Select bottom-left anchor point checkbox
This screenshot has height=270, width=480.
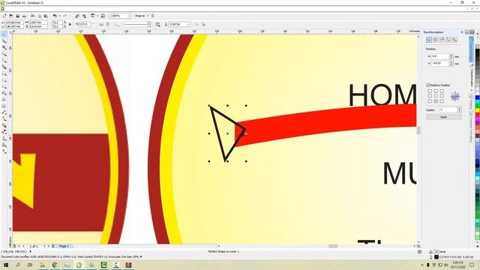430,101
